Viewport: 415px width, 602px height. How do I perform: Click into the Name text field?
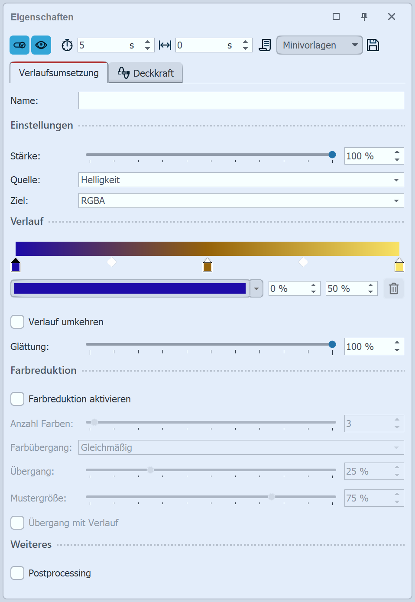(241, 100)
